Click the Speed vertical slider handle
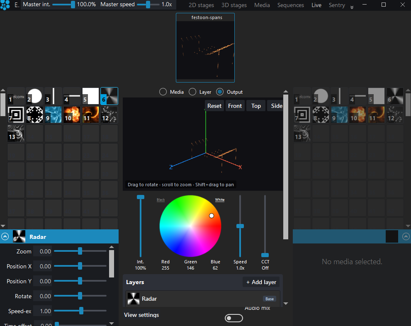The width and height of the screenshot is (411, 326). tap(240, 226)
